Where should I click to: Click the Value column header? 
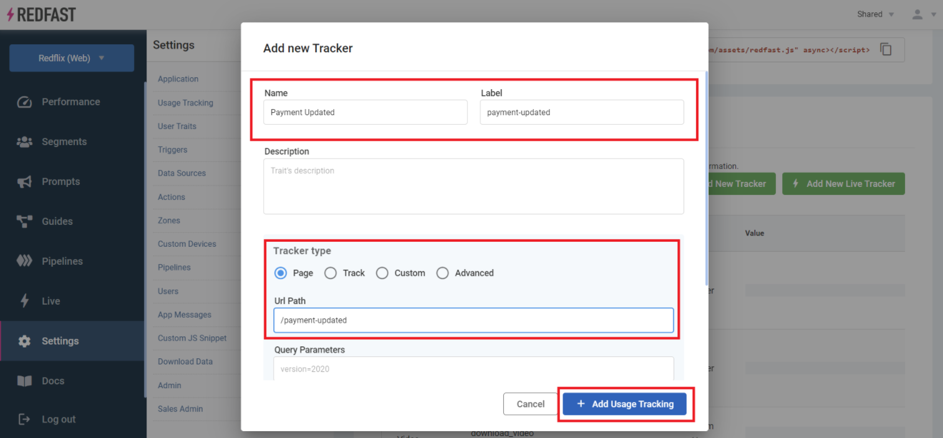(x=754, y=233)
